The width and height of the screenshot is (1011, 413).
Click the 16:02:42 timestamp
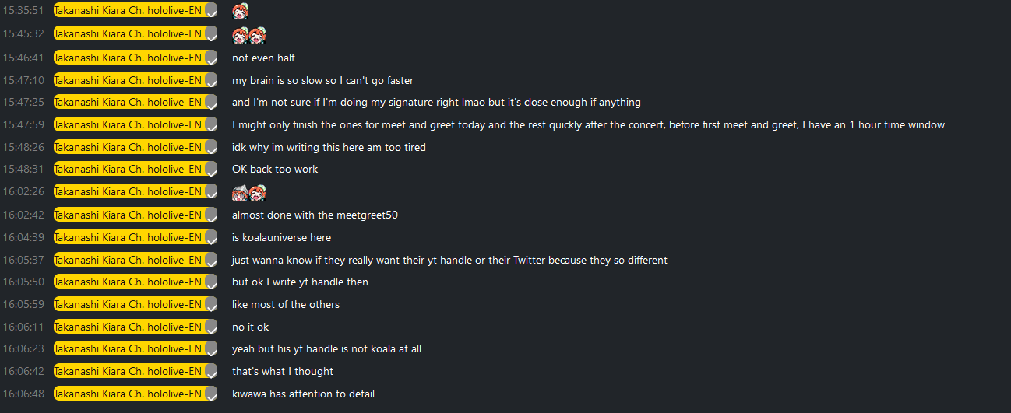point(23,215)
